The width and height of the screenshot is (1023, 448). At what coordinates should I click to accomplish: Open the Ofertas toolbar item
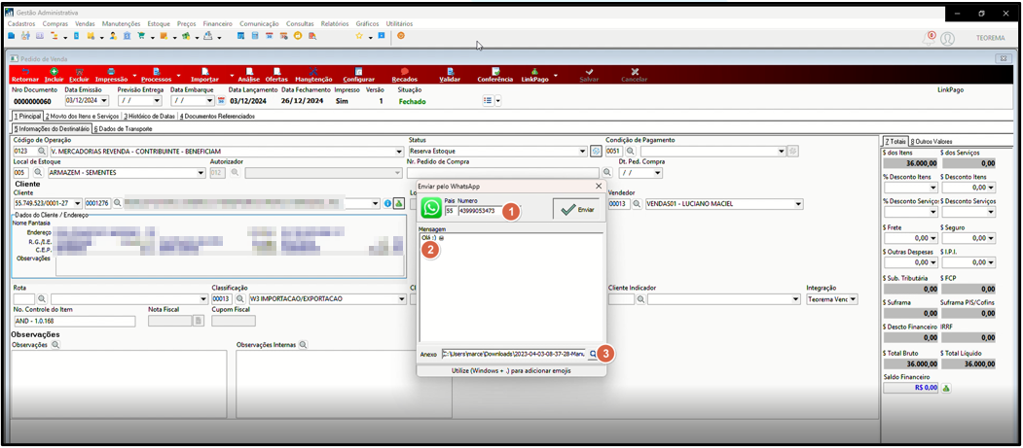[276, 75]
